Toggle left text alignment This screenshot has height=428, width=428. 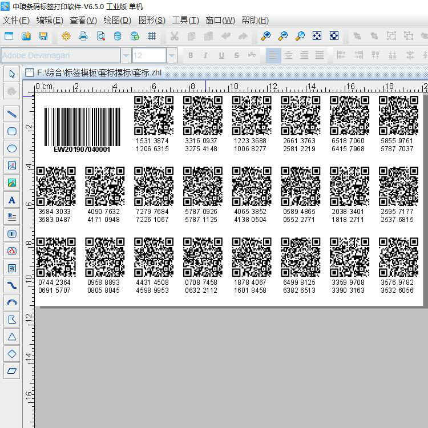coord(273,55)
